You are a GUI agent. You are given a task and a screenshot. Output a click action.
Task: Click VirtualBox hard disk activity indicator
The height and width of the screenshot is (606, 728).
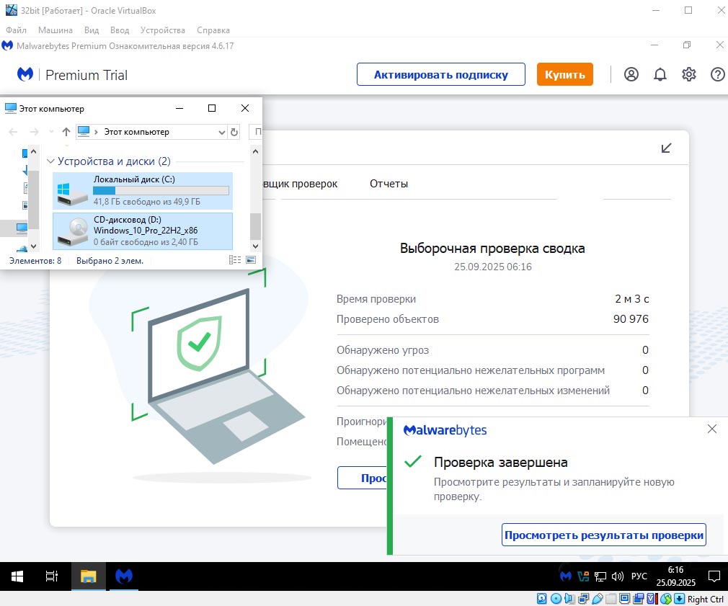point(542,599)
